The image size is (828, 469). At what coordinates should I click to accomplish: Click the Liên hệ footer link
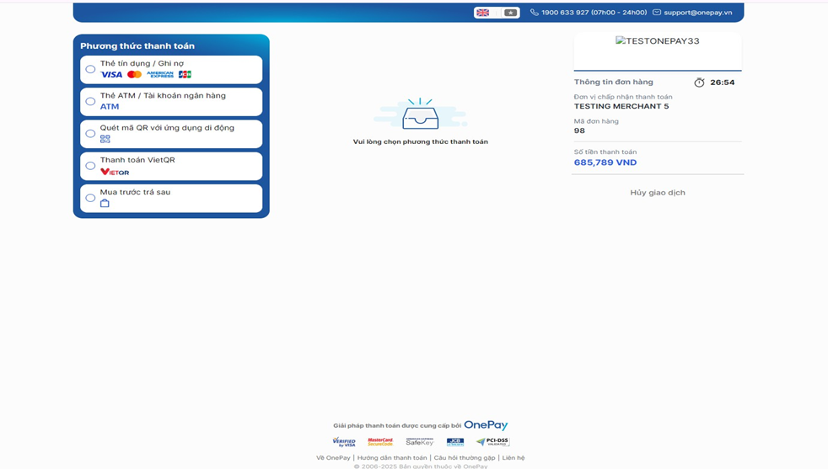pos(513,458)
